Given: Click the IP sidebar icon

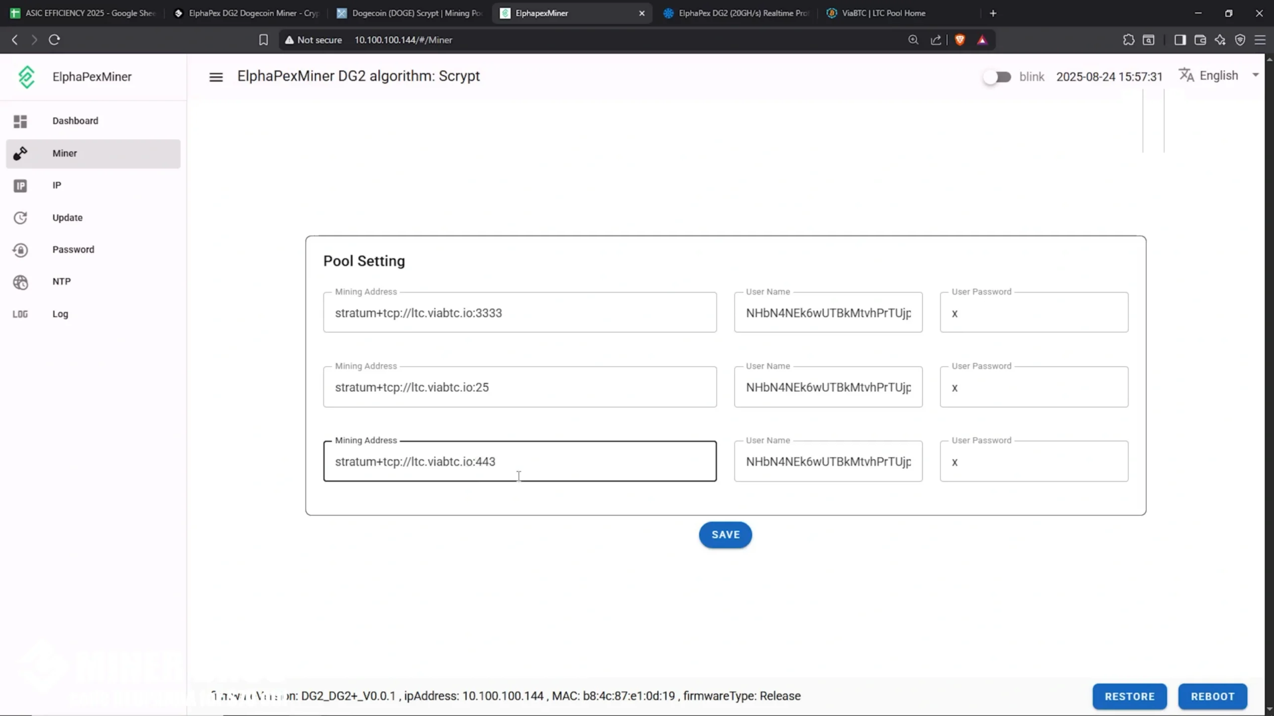Looking at the screenshot, I should [20, 185].
